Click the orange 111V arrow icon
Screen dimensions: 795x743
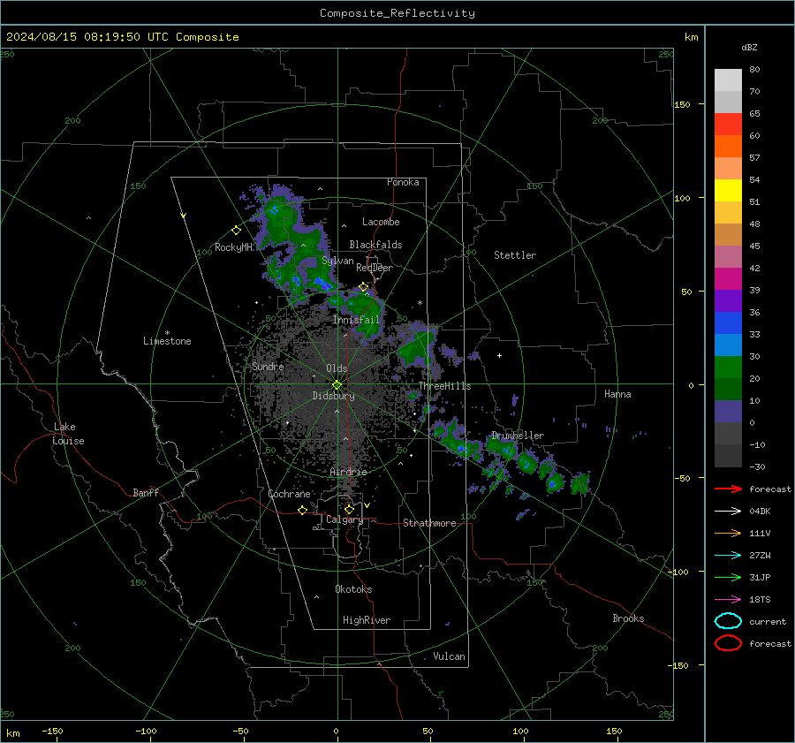(x=728, y=533)
